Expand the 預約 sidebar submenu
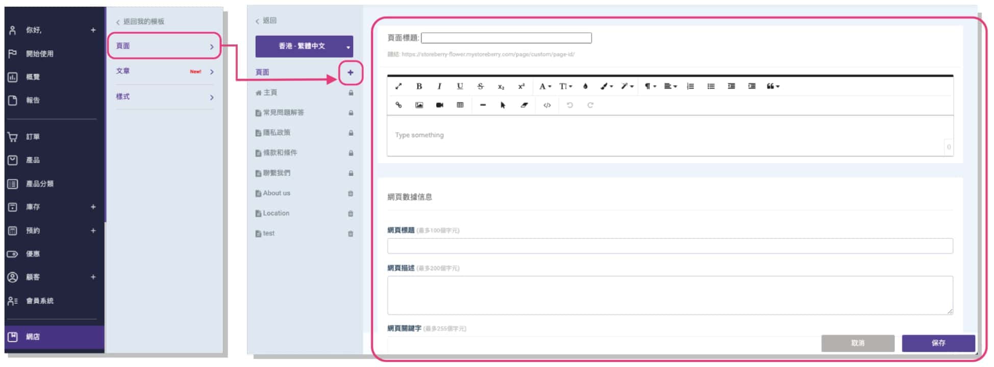994x367 pixels. point(93,230)
